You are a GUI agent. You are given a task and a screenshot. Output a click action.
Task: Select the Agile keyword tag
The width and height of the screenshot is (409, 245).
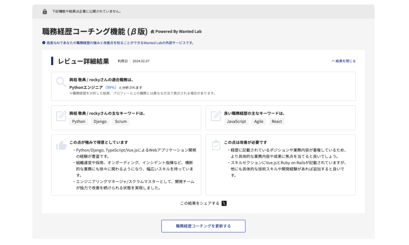point(259,122)
